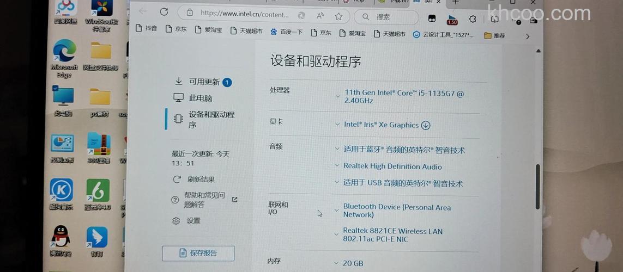623x272 pixels.
Task: Click browser back arrow
Action: [x=143, y=11]
